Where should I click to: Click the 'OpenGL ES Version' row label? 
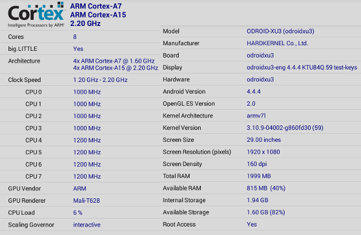[x=188, y=103]
